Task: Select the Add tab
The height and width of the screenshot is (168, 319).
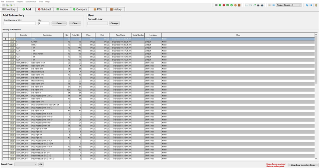Action: [x=26, y=9]
